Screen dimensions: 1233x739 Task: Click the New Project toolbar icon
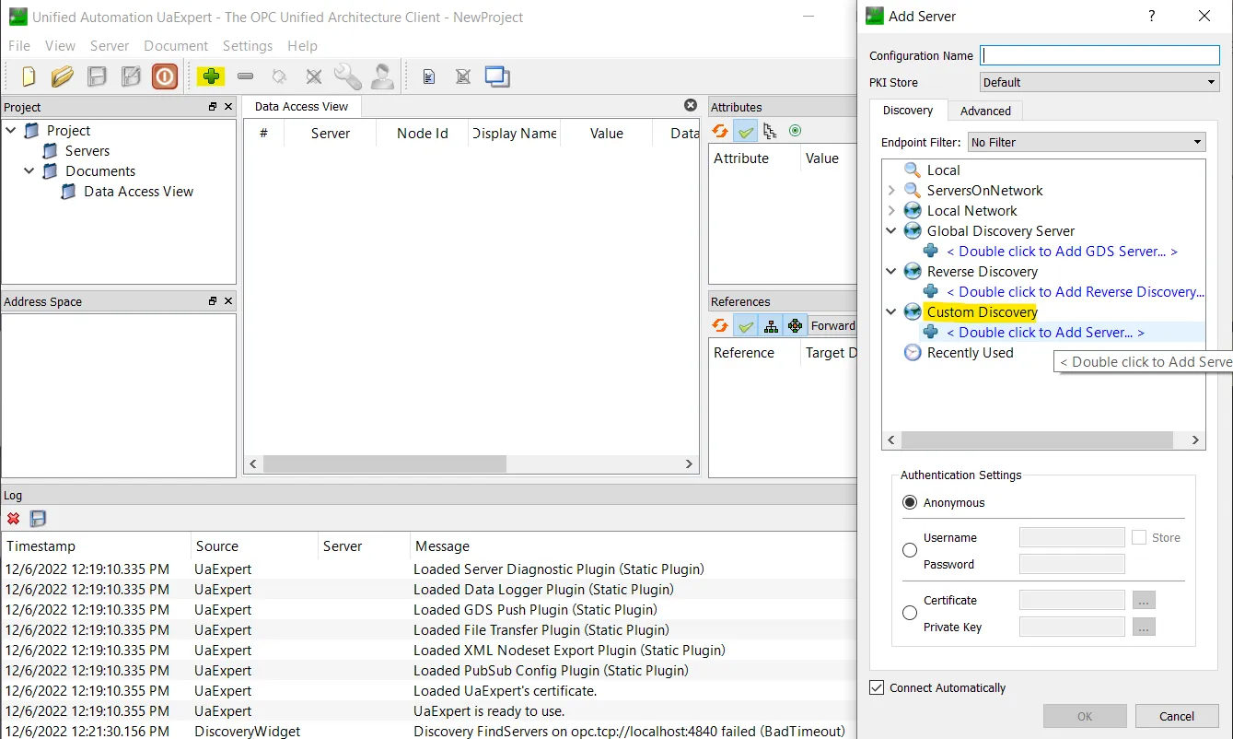click(x=29, y=76)
